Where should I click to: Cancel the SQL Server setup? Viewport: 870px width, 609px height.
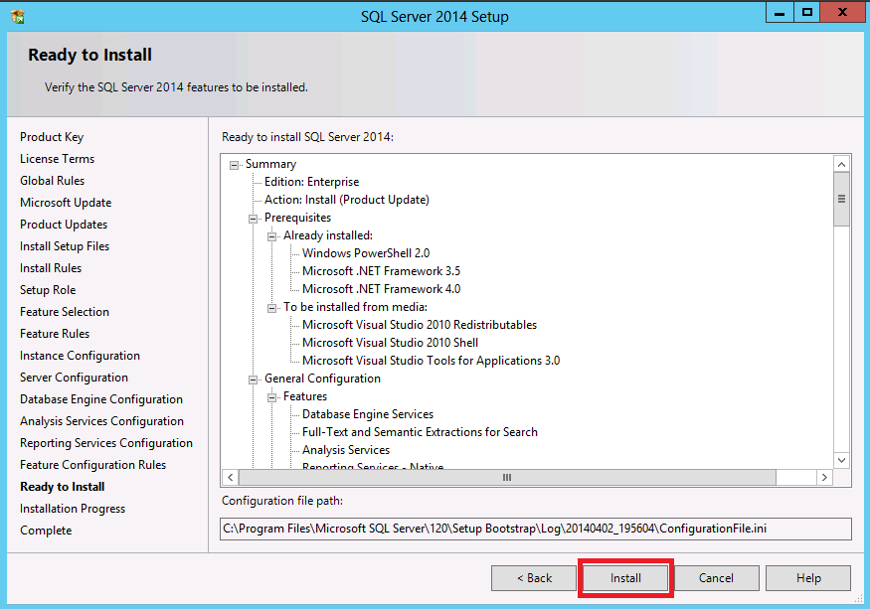[x=716, y=578]
